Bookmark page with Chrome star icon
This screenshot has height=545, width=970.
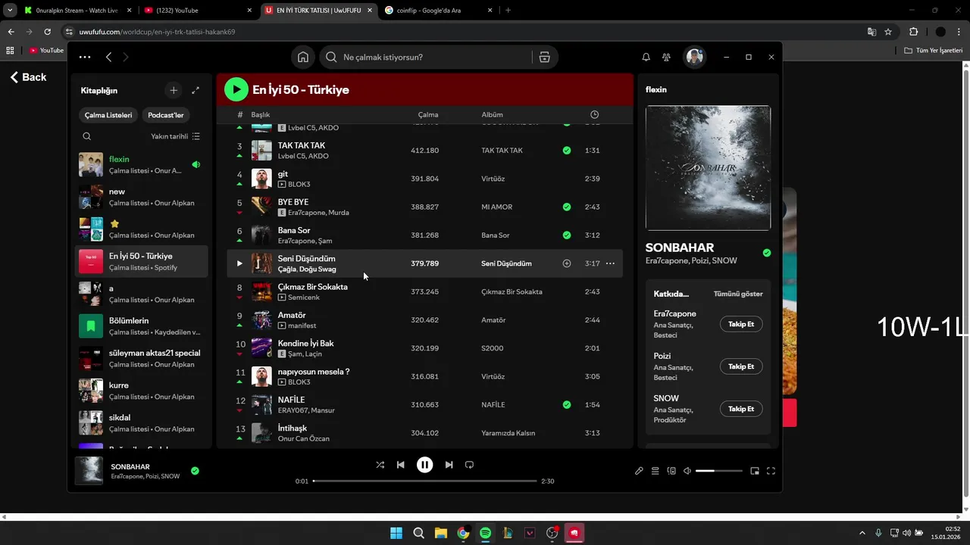click(x=888, y=32)
